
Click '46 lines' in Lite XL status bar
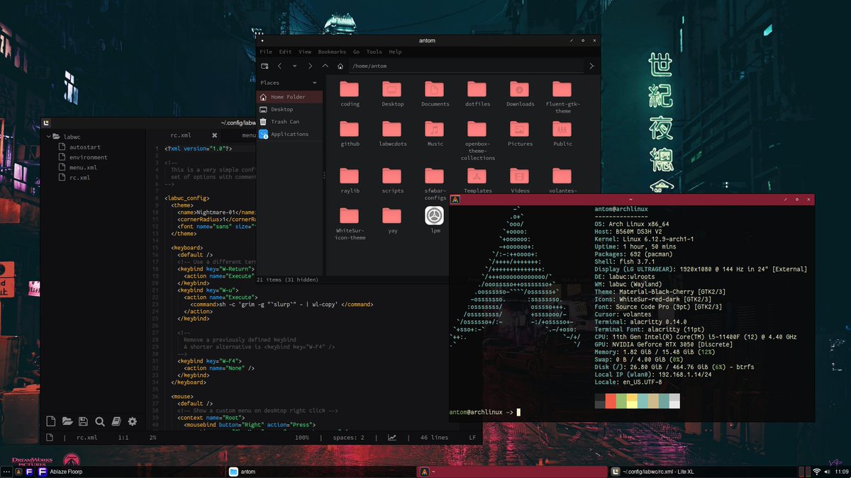point(434,438)
